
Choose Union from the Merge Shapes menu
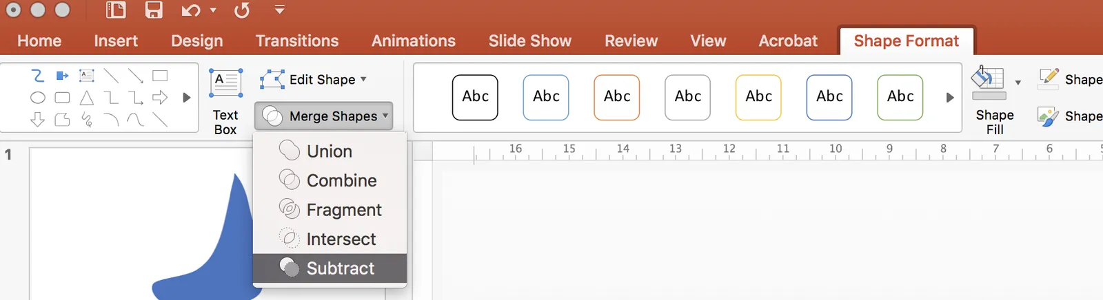(330, 151)
